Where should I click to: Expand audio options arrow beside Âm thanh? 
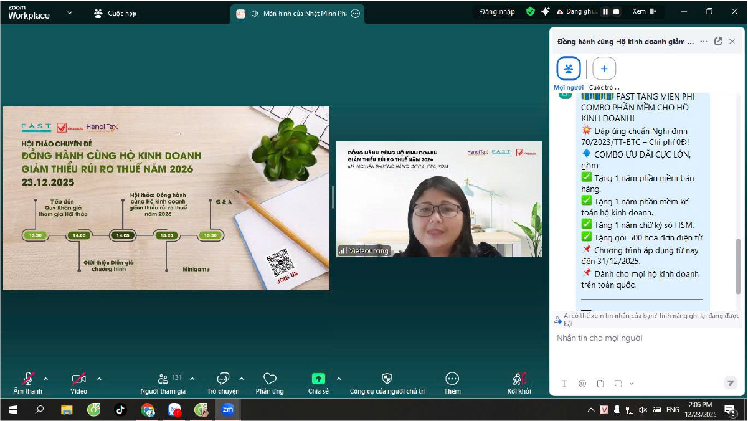[x=45, y=379]
